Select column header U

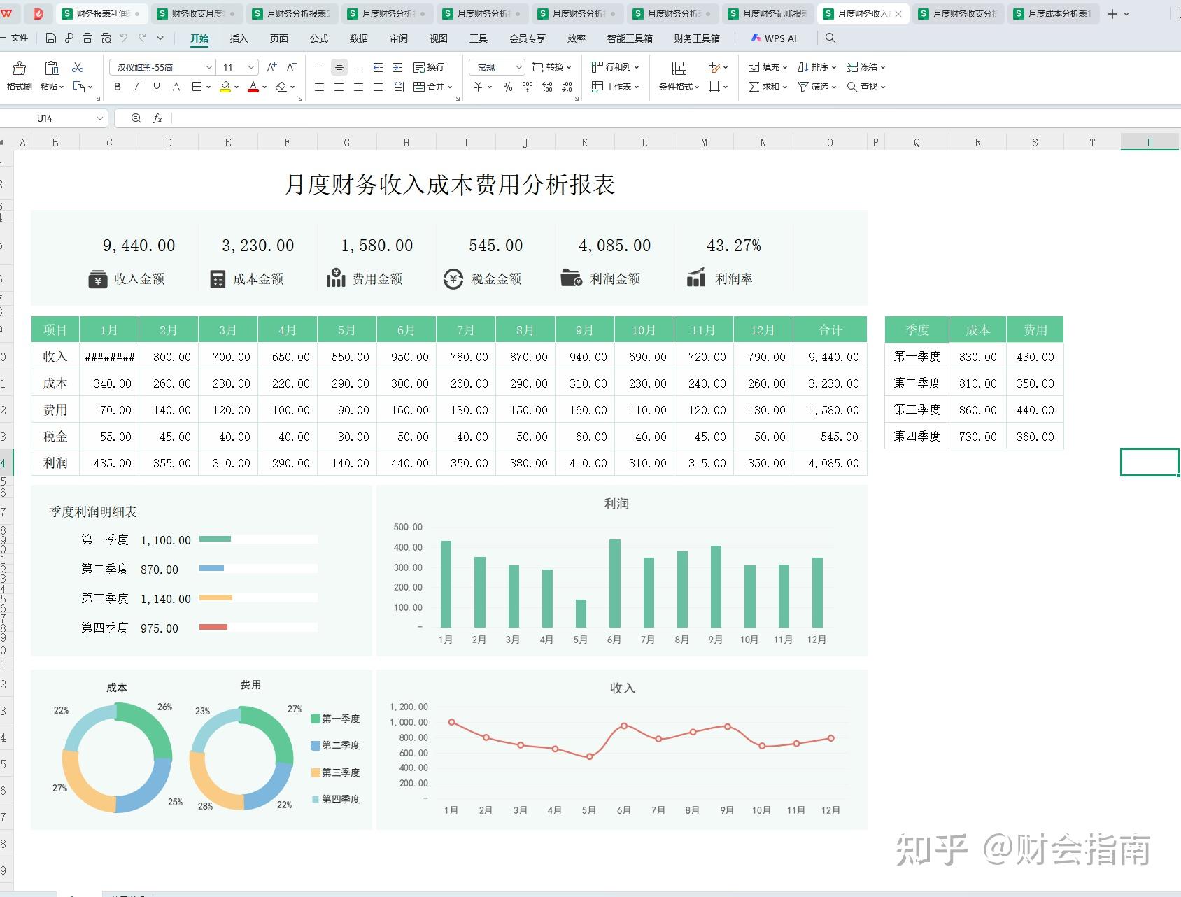point(1150,143)
